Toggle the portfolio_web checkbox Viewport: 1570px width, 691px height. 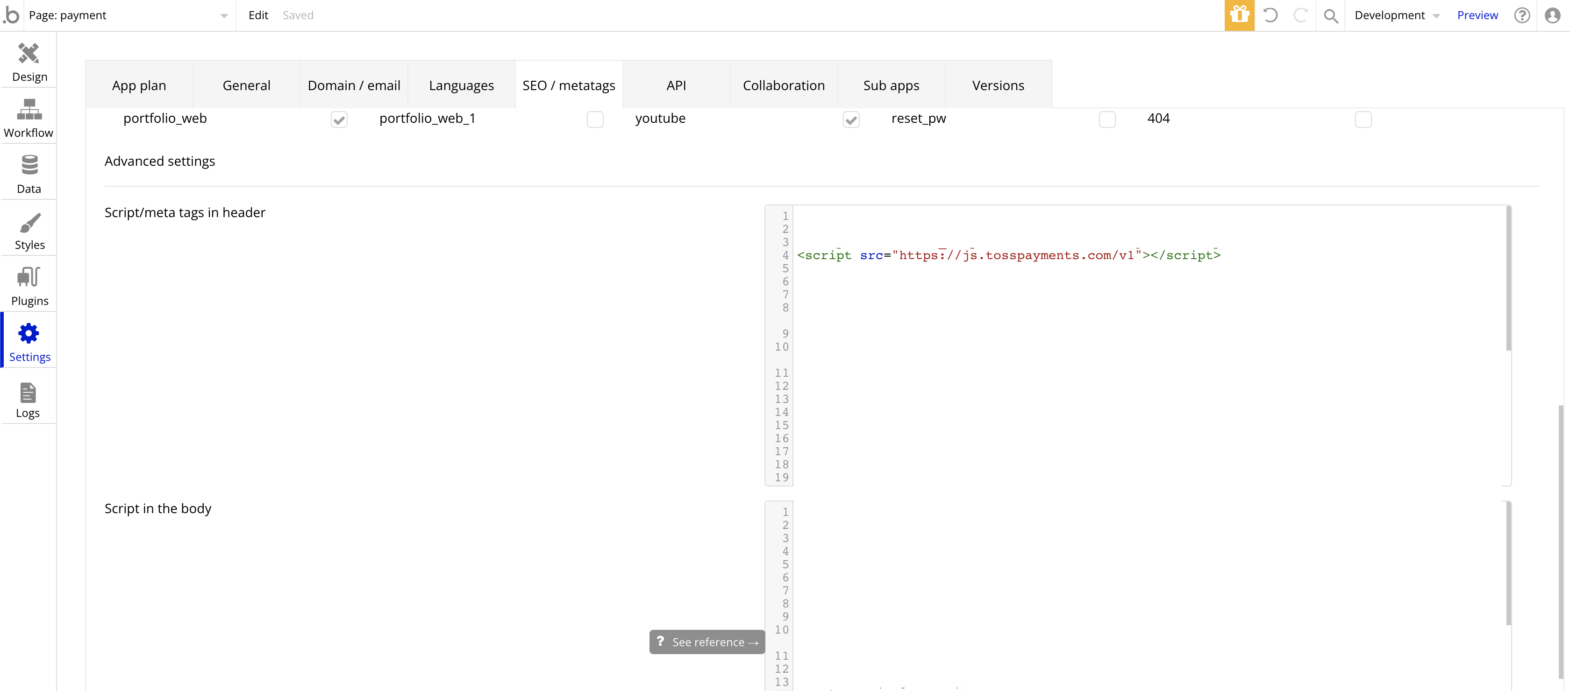tap(340, 120)
